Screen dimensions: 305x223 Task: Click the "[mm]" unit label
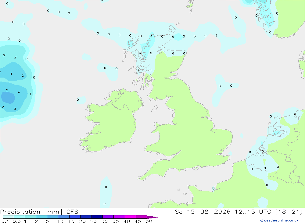tap(53, 212)
